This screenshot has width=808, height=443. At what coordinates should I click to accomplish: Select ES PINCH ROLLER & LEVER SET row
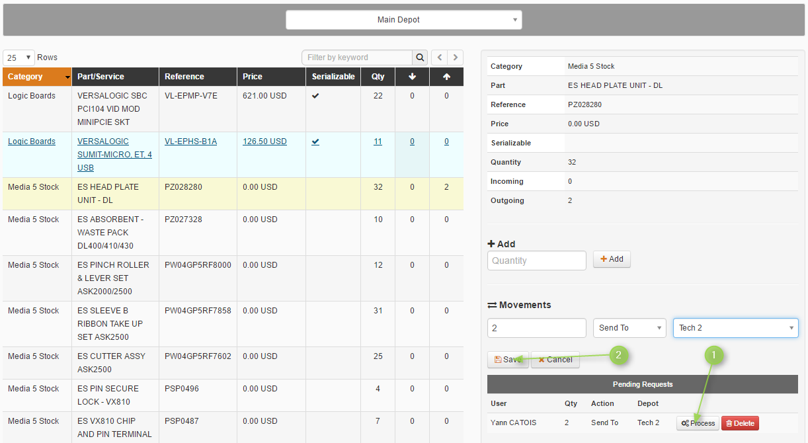(233, 278)
